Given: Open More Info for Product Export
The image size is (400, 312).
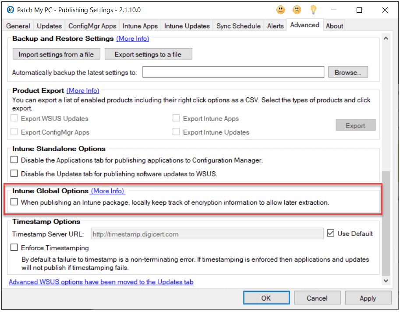Looking at the screenshot, I should (x=83, y=91).
